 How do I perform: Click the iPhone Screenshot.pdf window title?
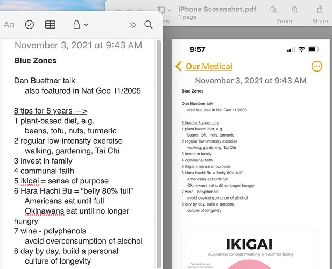click(217, 9)
